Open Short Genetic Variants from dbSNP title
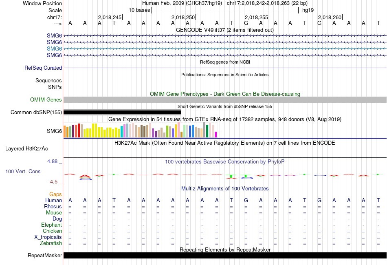The image size is (387, 265). click(225, 106)
